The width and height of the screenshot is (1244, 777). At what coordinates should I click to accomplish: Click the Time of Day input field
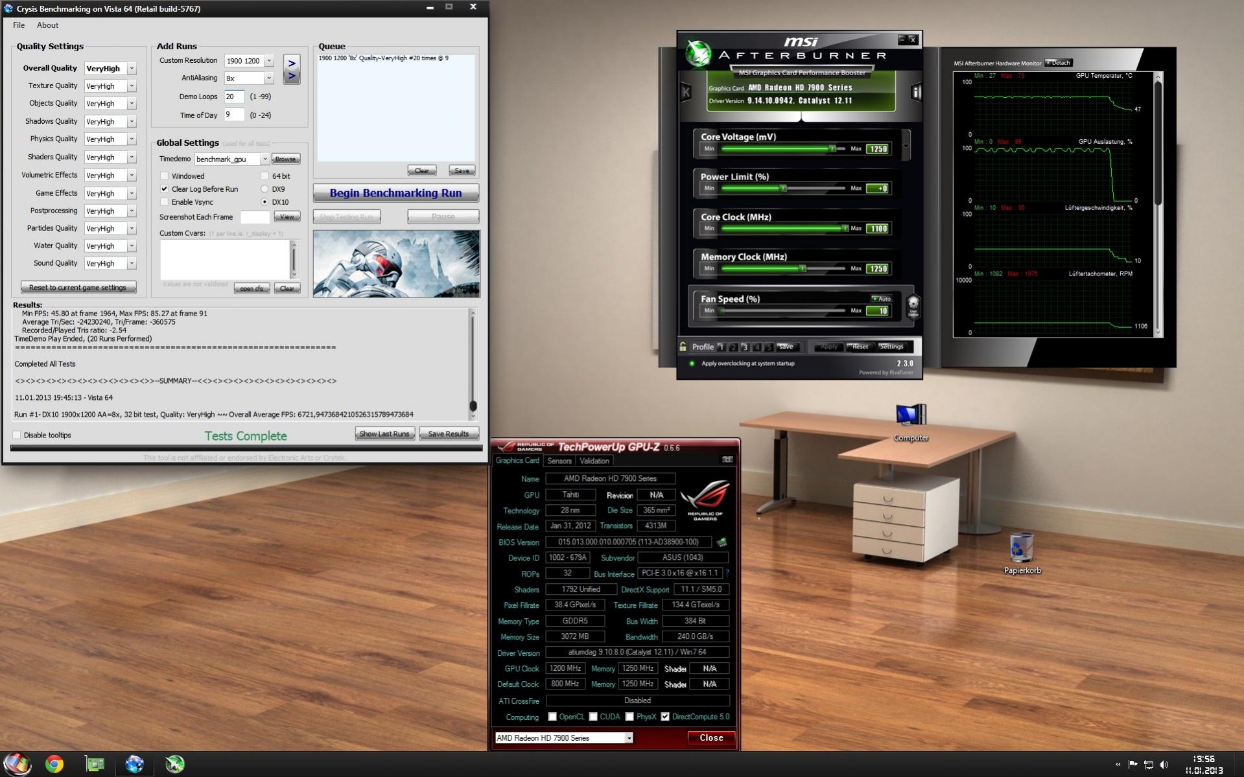coord(234,115)
